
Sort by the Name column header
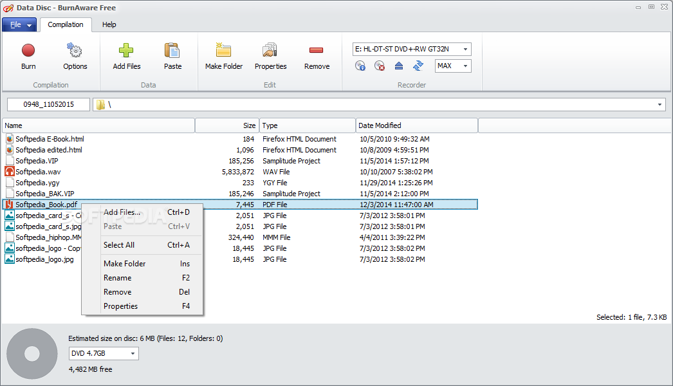(98, 125)
